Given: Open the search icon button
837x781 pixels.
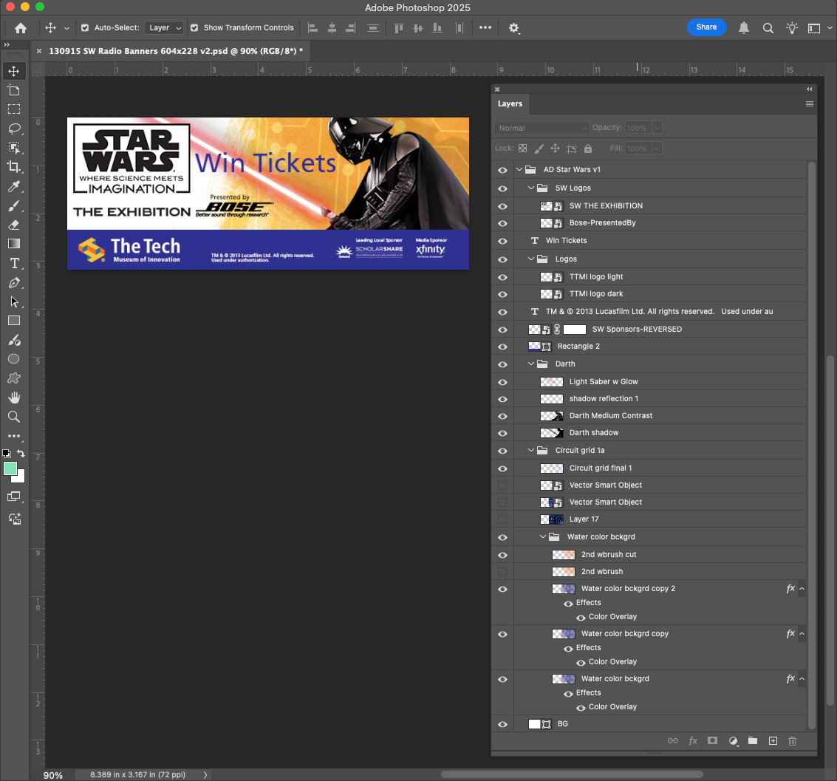Looking at the screenshot, I should (768, 28).
